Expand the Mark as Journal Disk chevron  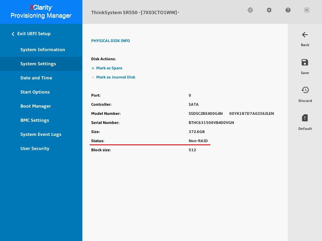point(93,77)
